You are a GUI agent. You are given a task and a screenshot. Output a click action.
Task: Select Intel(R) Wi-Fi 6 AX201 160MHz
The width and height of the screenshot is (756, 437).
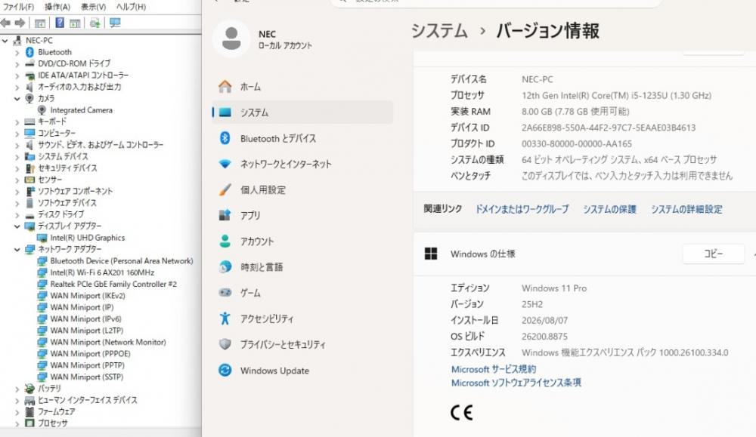tap(102, 272)
